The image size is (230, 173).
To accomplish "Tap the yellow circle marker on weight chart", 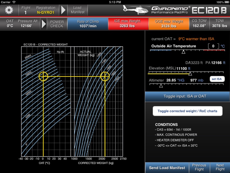I will [x=105, y=77].
